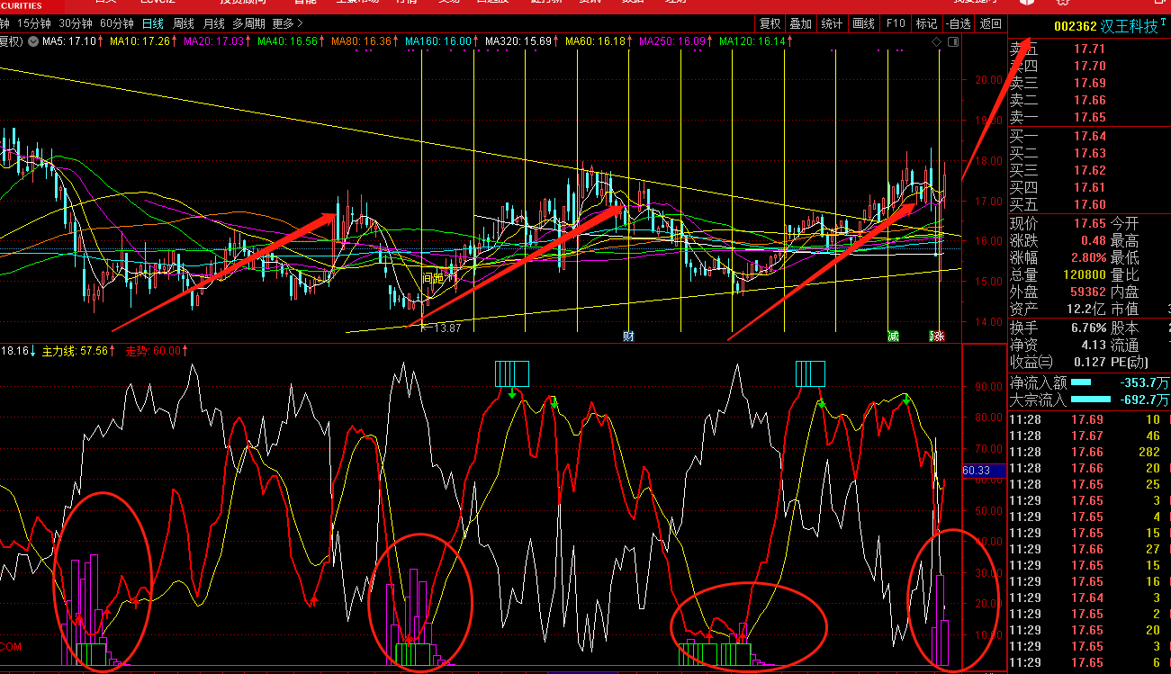Open the MA indicator settings dropdown arrow
Viewport: 1171px width, 674px height.
click(x=34, y=41)
